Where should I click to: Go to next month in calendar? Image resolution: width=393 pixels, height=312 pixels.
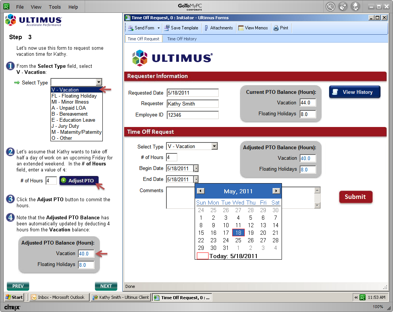276,191
